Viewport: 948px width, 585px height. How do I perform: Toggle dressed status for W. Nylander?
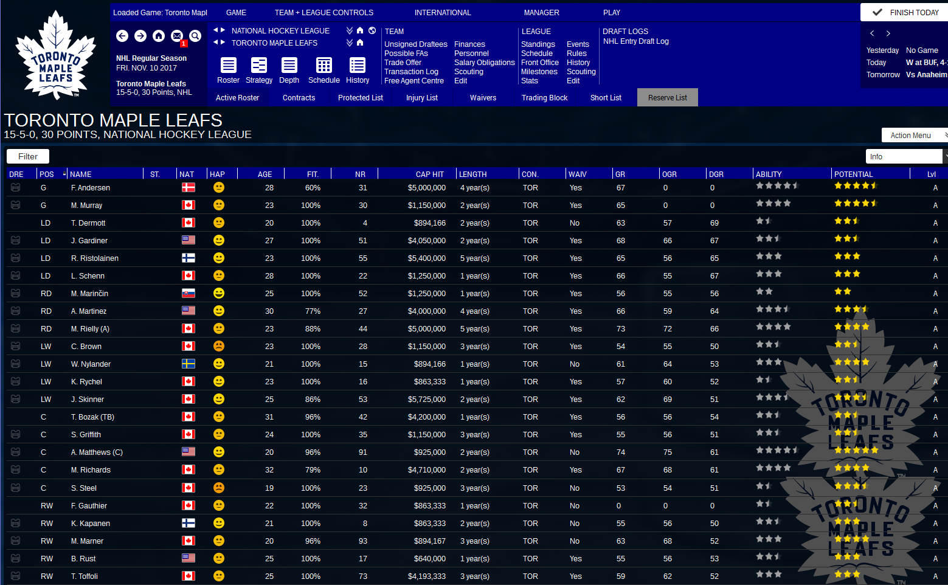point(16,364)
